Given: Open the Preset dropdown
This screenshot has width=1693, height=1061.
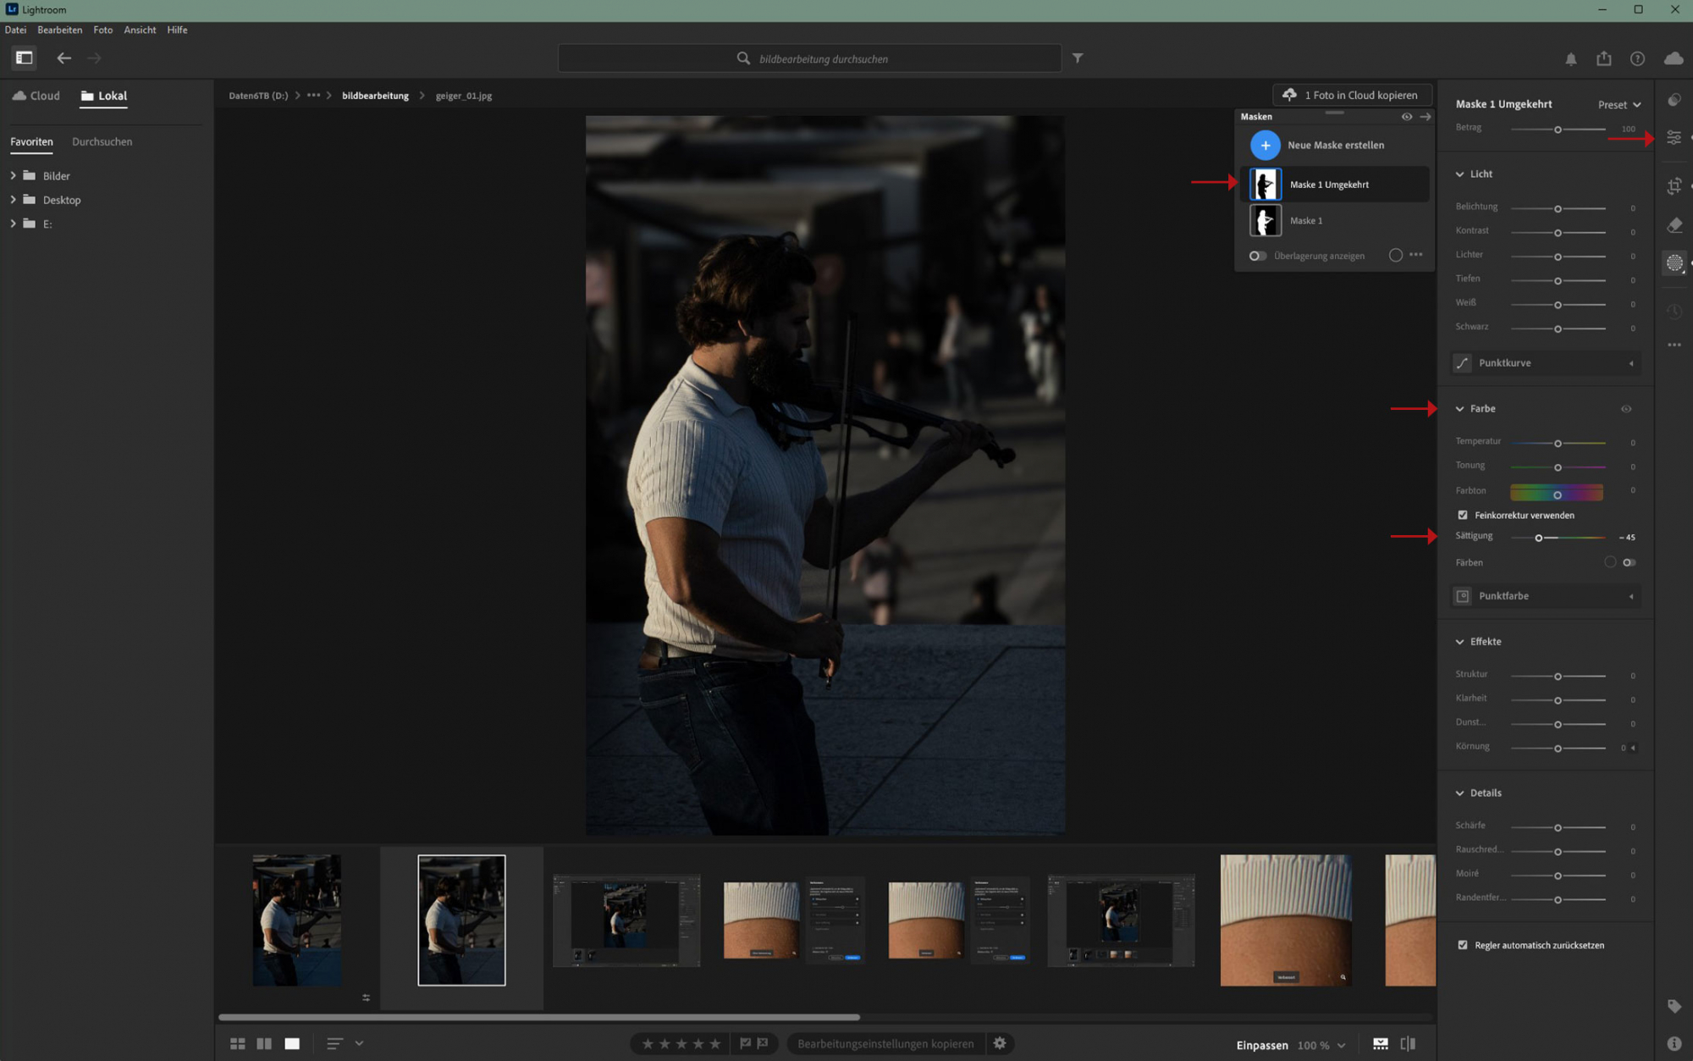Looking at the screenshot, I should click(1619, 104).
